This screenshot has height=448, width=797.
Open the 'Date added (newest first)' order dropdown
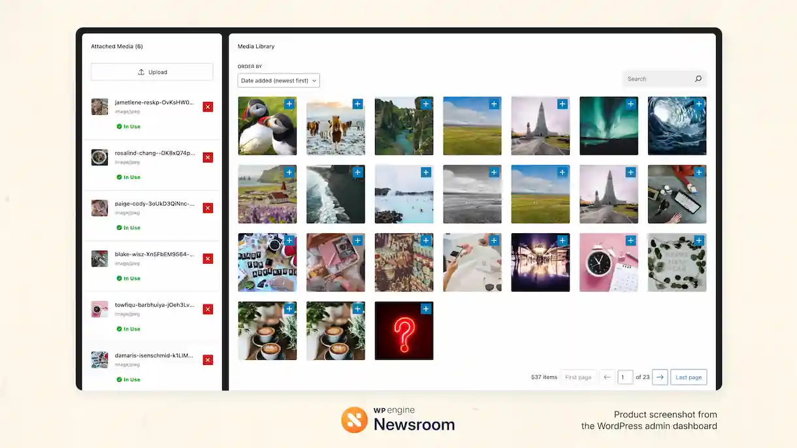click(278, 80)
